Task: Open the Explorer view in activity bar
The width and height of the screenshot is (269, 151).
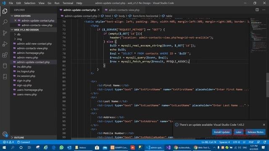Action: 5,11
